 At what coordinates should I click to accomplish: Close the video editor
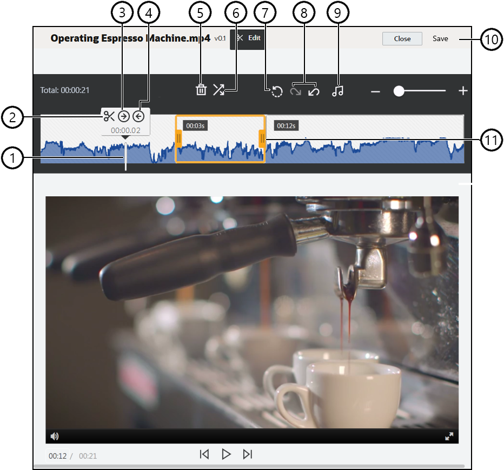point(402,38)
